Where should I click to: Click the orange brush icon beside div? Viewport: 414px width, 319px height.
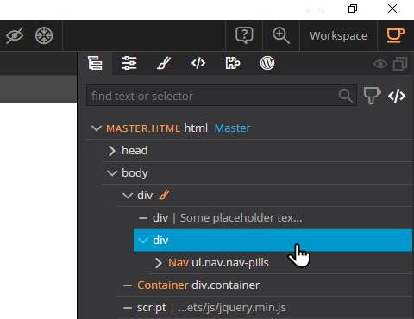165,195
